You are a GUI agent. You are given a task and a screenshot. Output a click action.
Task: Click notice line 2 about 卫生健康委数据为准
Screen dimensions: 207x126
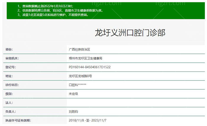60,10
